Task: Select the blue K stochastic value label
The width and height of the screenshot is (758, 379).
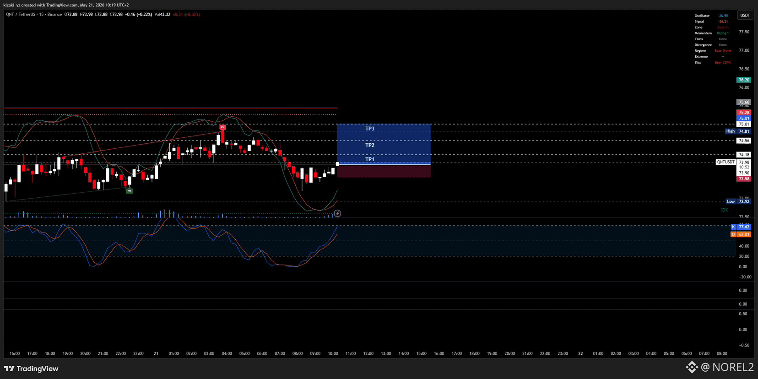Action: point(741,227)
